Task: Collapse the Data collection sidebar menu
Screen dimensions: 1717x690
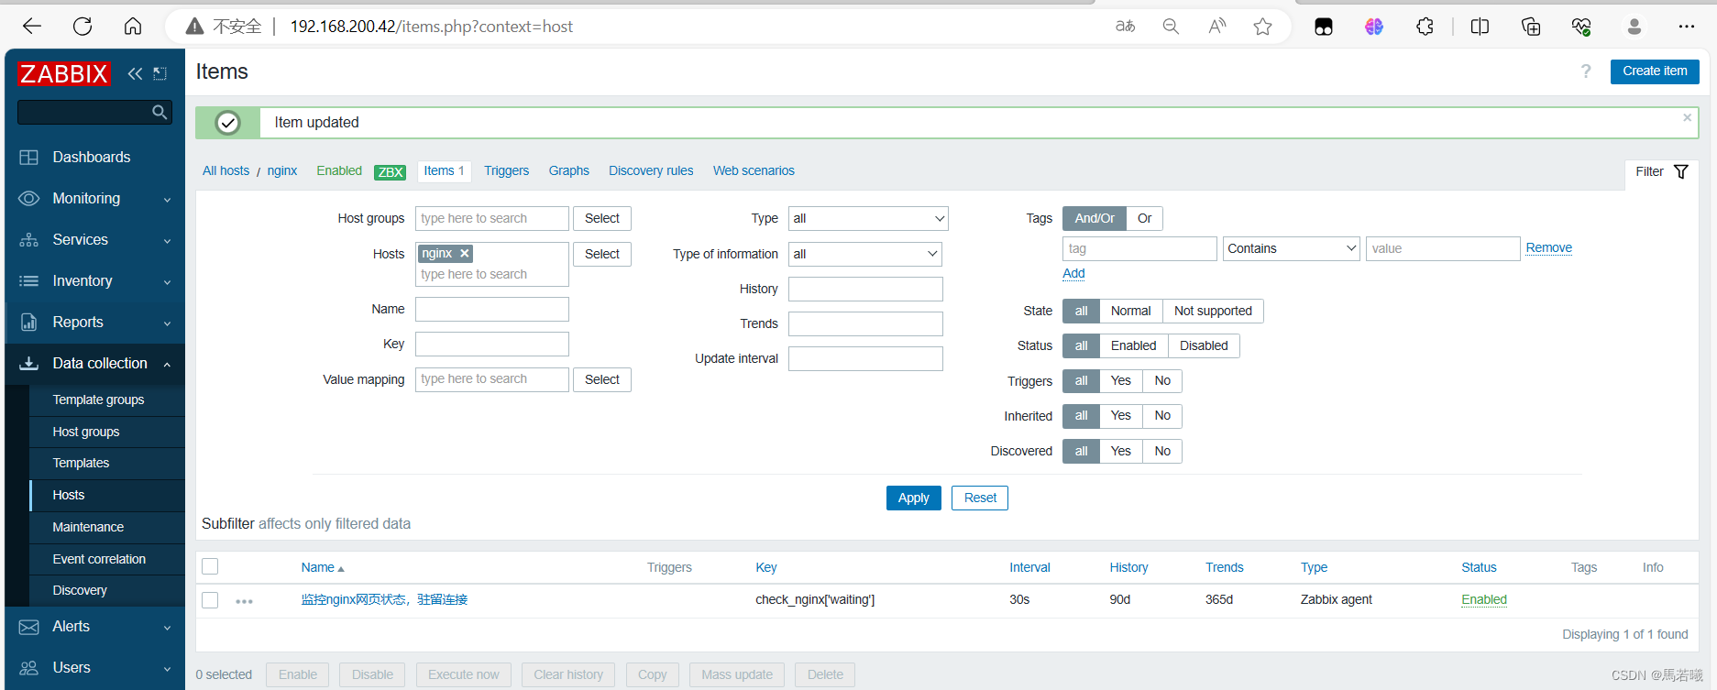Action: click(x=95, y=364)
